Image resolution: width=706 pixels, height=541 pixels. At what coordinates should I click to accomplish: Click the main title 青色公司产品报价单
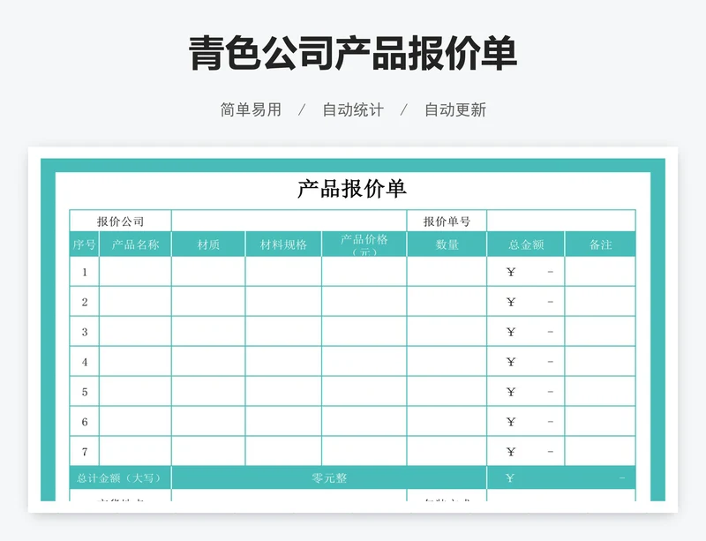[x=352, y=53]
